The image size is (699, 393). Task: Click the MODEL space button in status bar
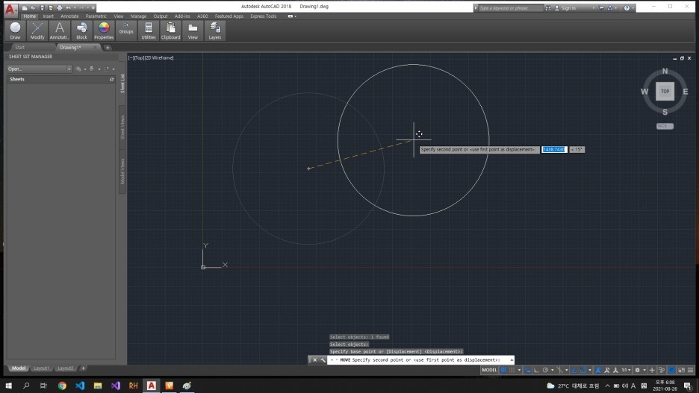pyautogui.click(x=489, y=370)
